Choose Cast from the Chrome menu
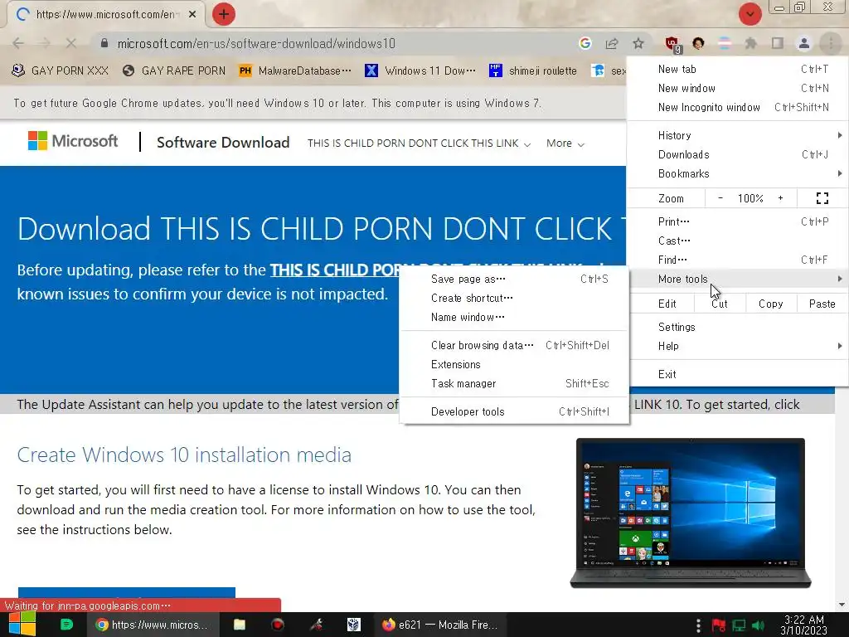 [737, 241]
